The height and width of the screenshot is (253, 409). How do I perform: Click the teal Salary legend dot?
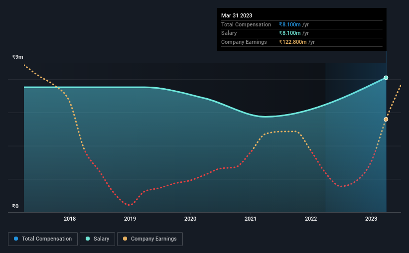pyautogui.click(x=88, y=239)
